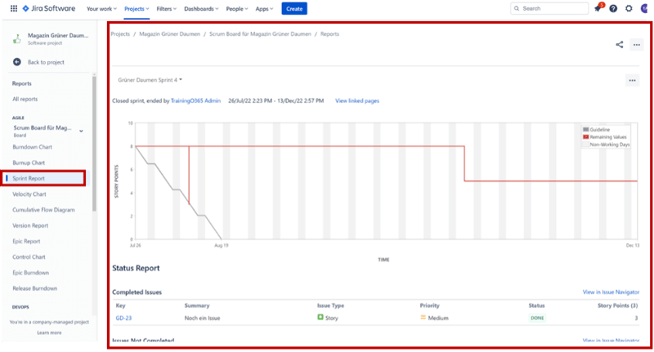Image resolution: width=654 pixels, height=352 pixels.
Task: Open the settings gear icon
Action: click(629, 8)
